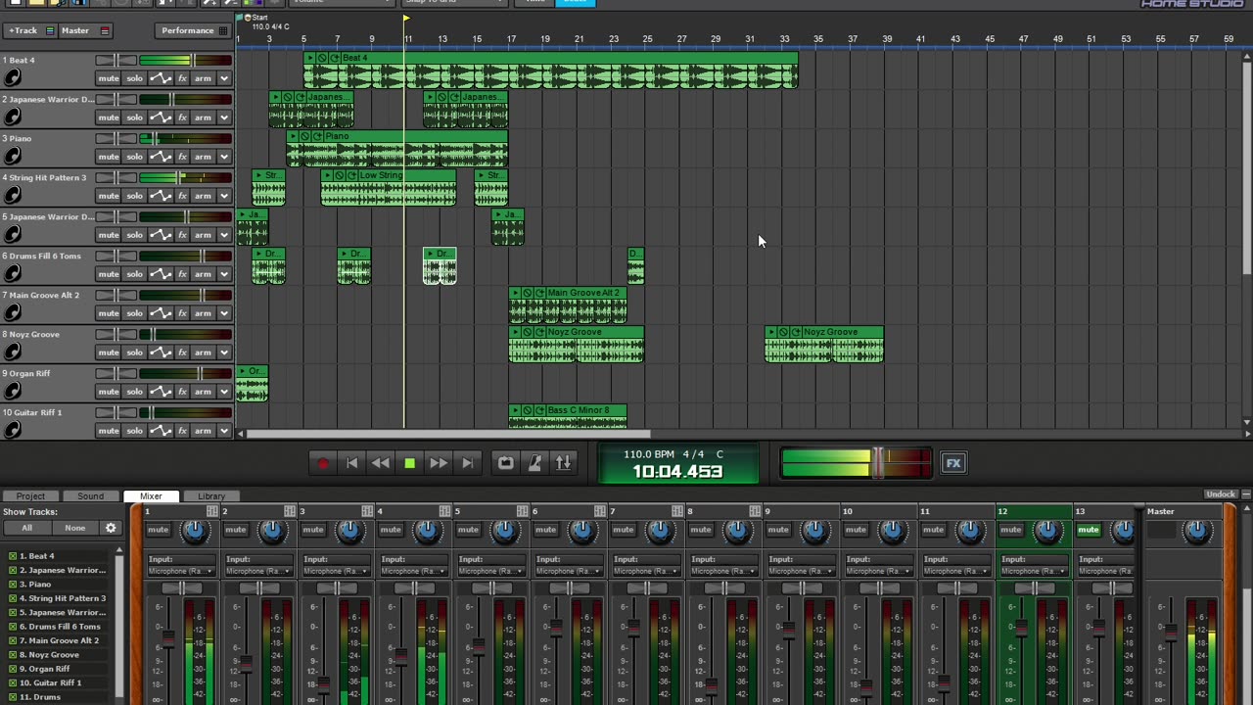This screenshot has height=705, width=1253.
Task: Mute the Beat 4 track
Action: pos(109,78)
